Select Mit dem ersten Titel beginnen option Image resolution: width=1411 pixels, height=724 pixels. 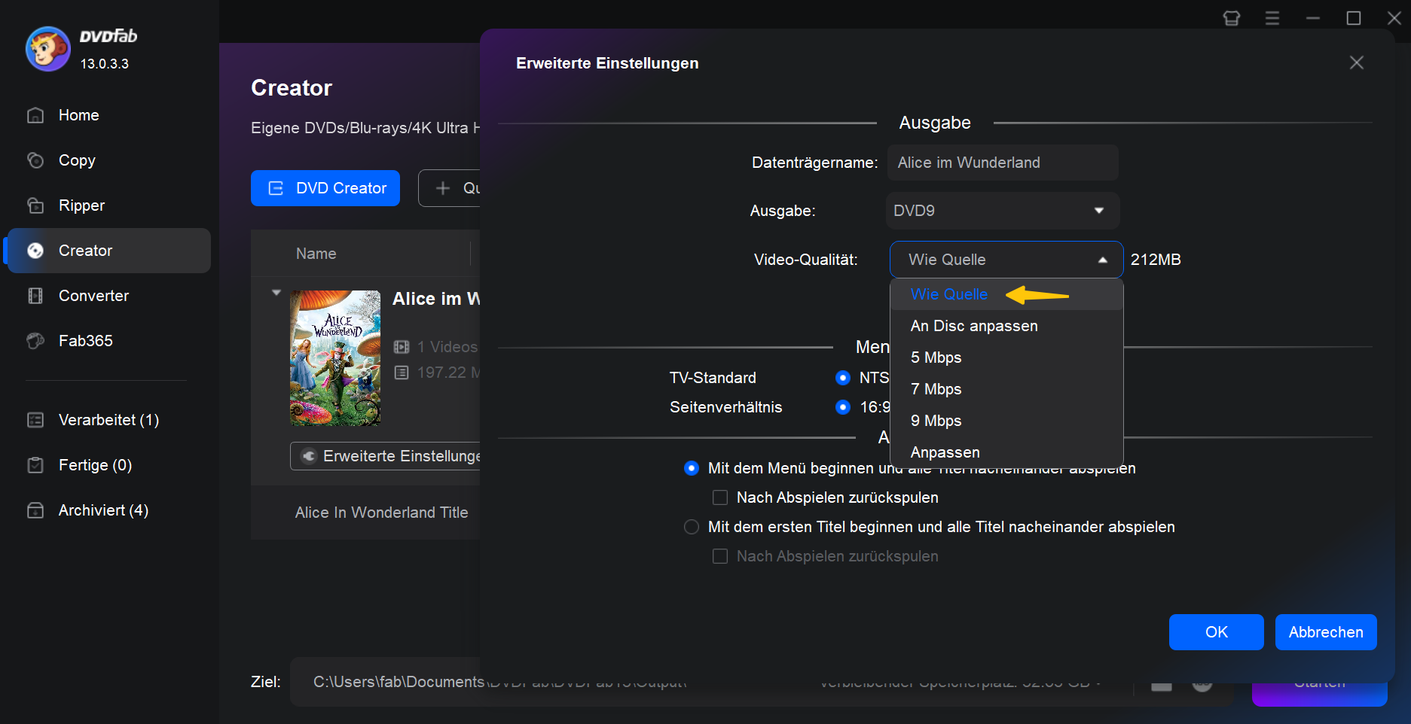[692, 527]
